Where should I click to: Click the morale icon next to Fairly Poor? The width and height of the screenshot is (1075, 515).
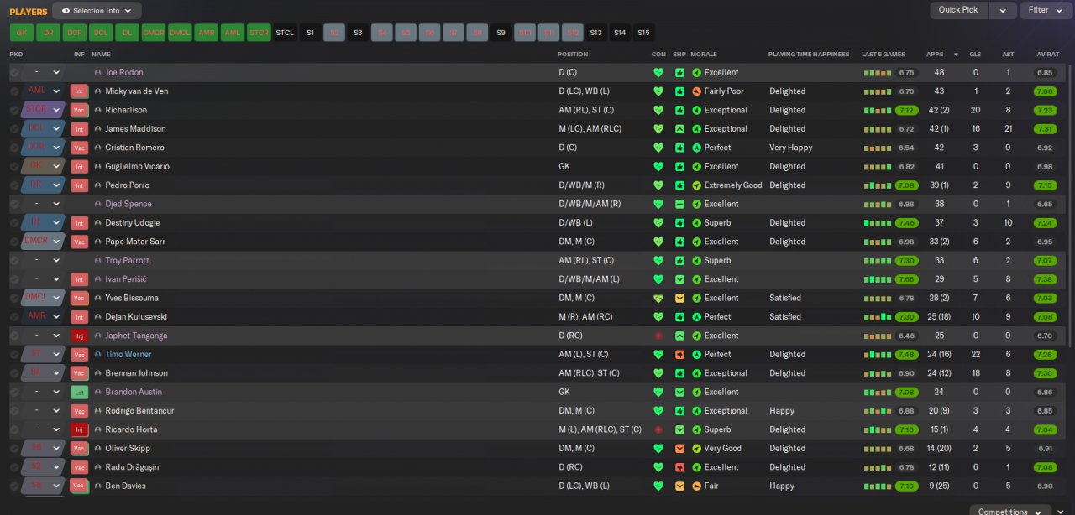tap(696, 91)
